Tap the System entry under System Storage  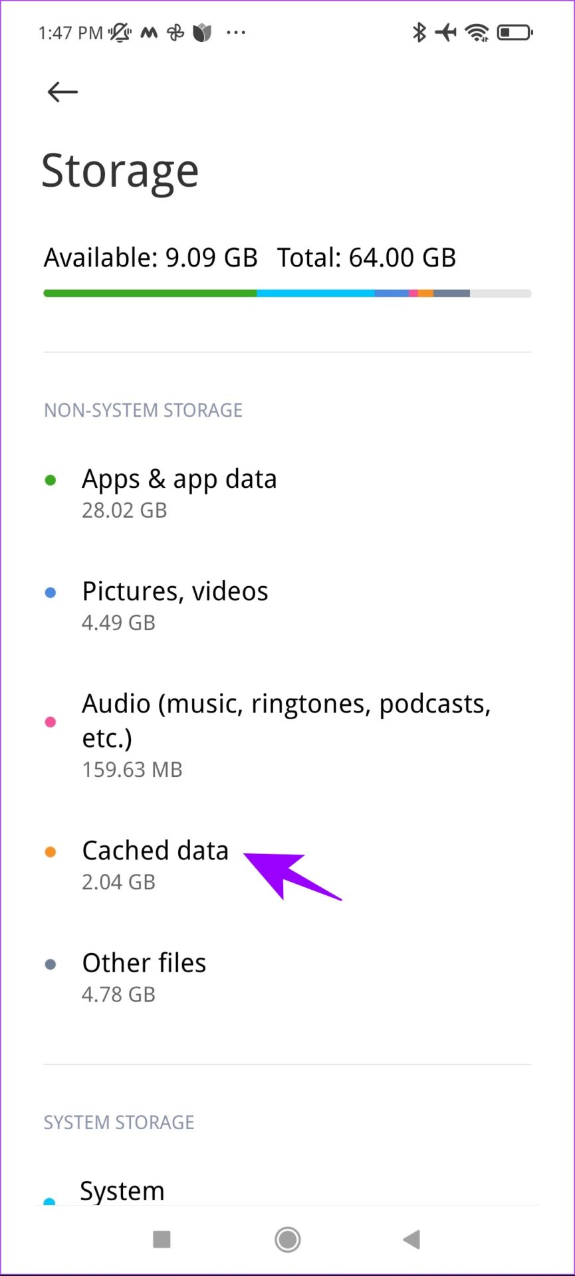coord(122,1191)
